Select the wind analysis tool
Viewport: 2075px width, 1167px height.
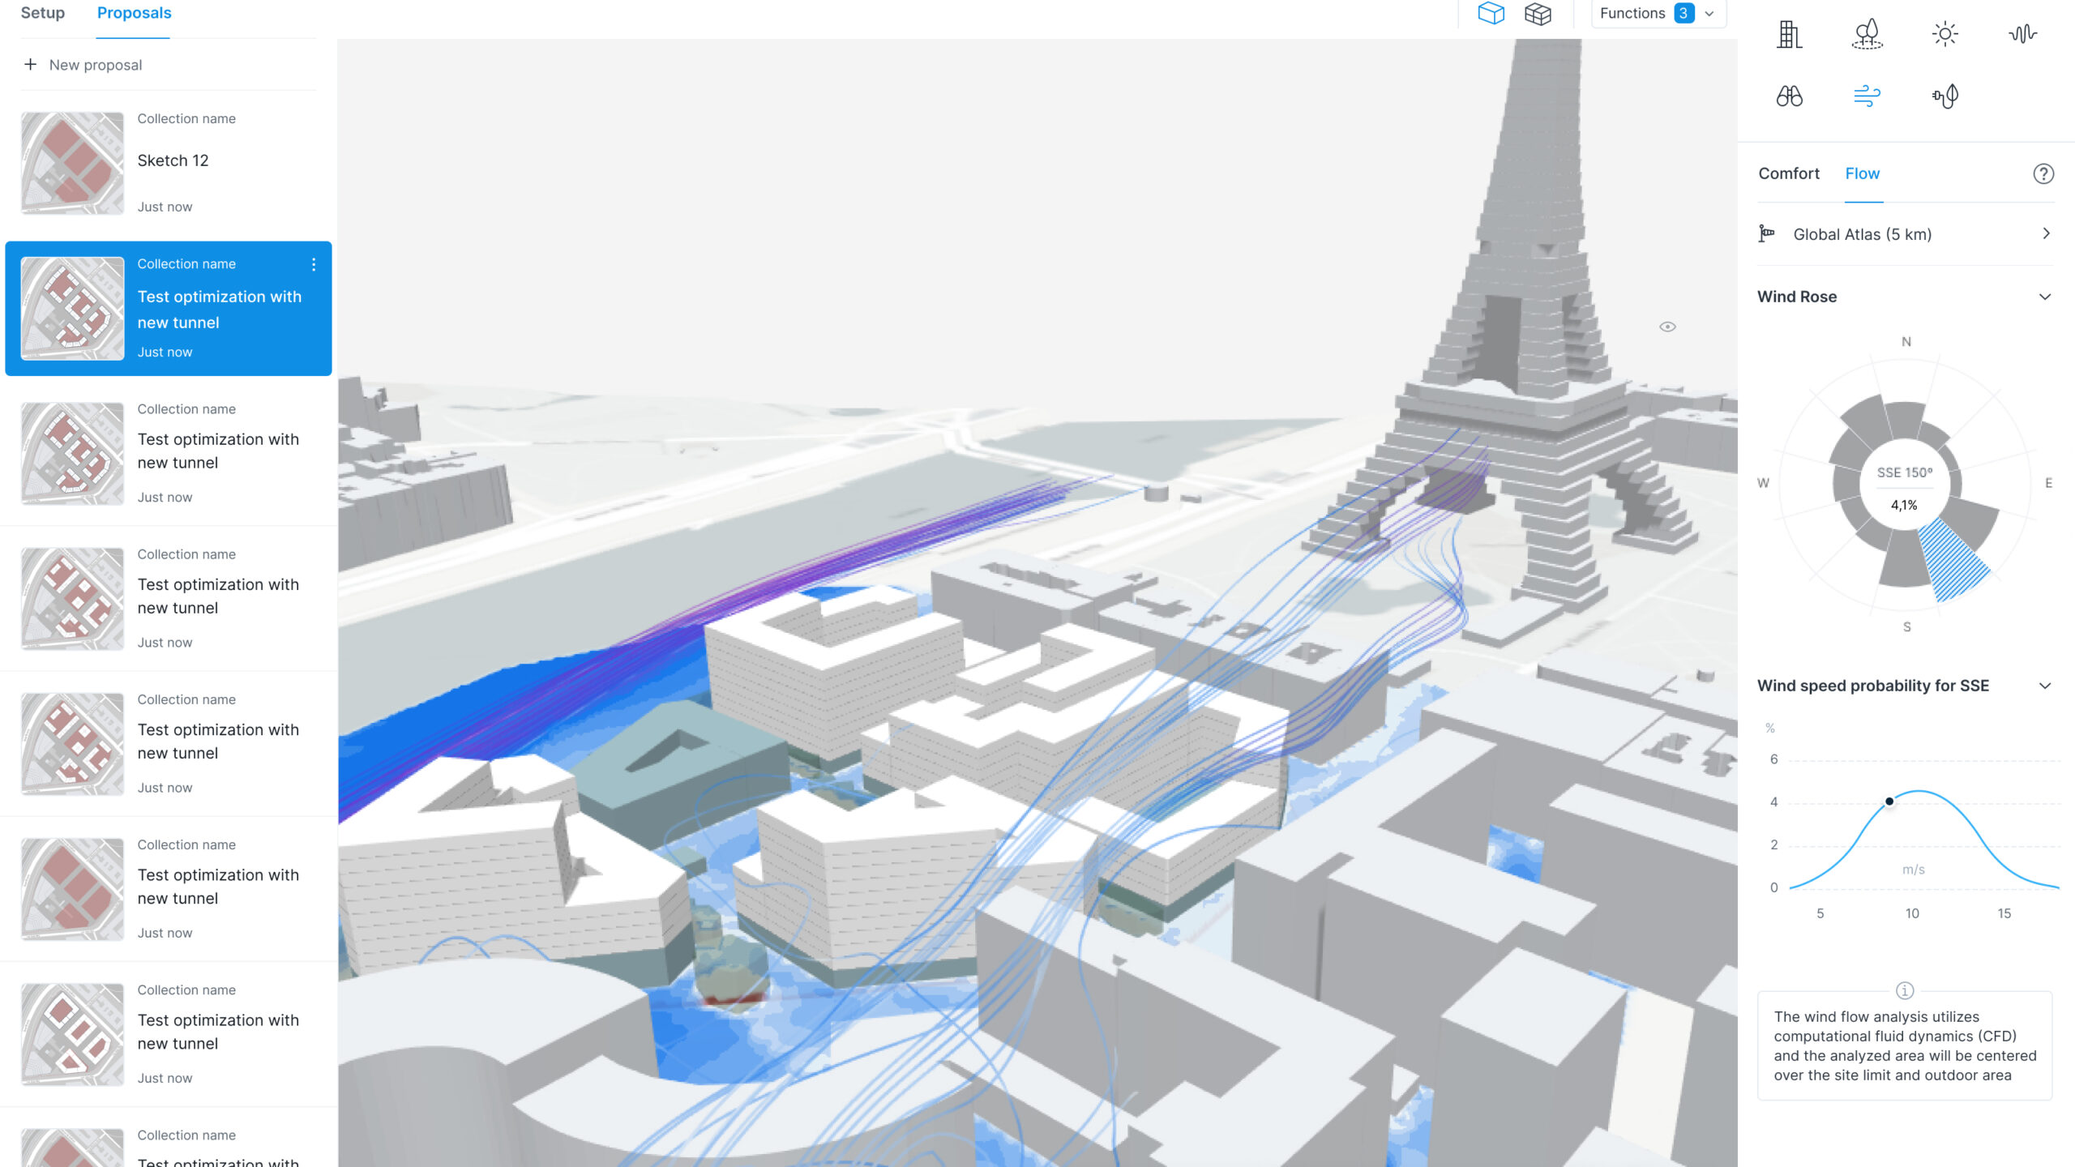tap(1867, 96)
